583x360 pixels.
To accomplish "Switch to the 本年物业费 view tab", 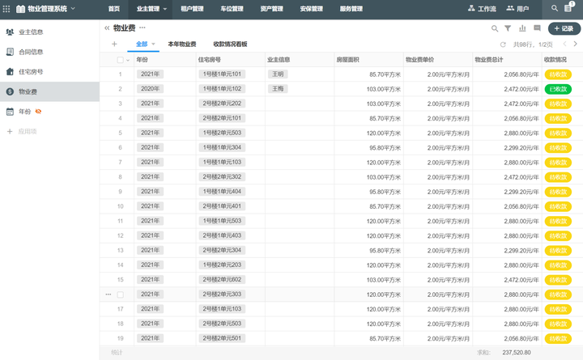I will click(x=182, y=44).
